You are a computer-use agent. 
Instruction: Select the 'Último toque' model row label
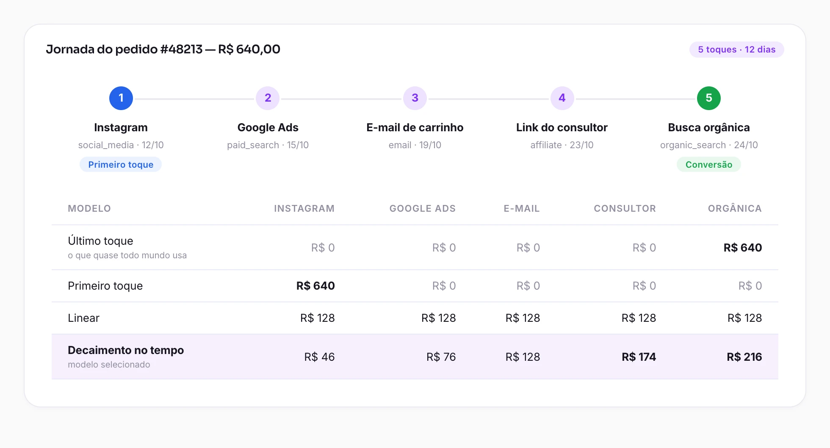point(100,241)
